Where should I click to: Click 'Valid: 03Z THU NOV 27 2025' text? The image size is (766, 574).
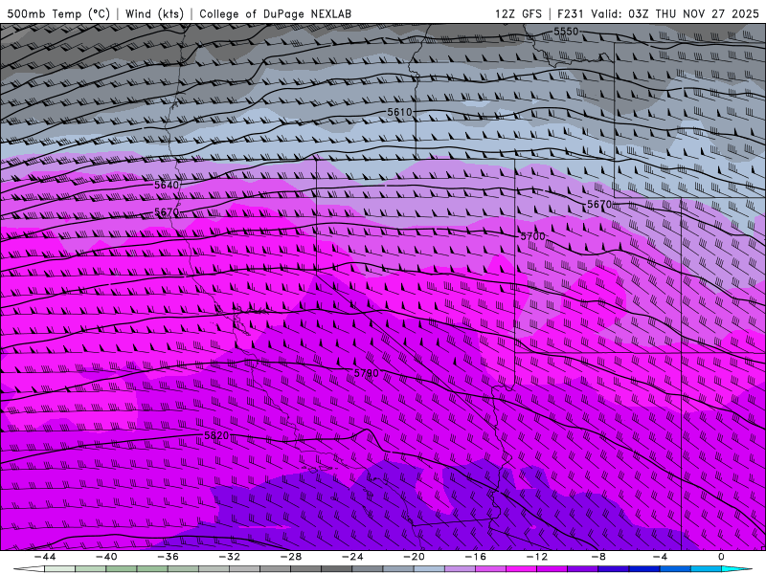675,13
